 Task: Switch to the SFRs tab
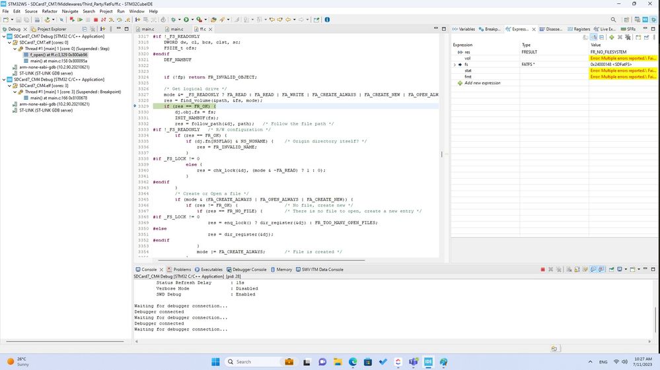(x=628, y=29)
